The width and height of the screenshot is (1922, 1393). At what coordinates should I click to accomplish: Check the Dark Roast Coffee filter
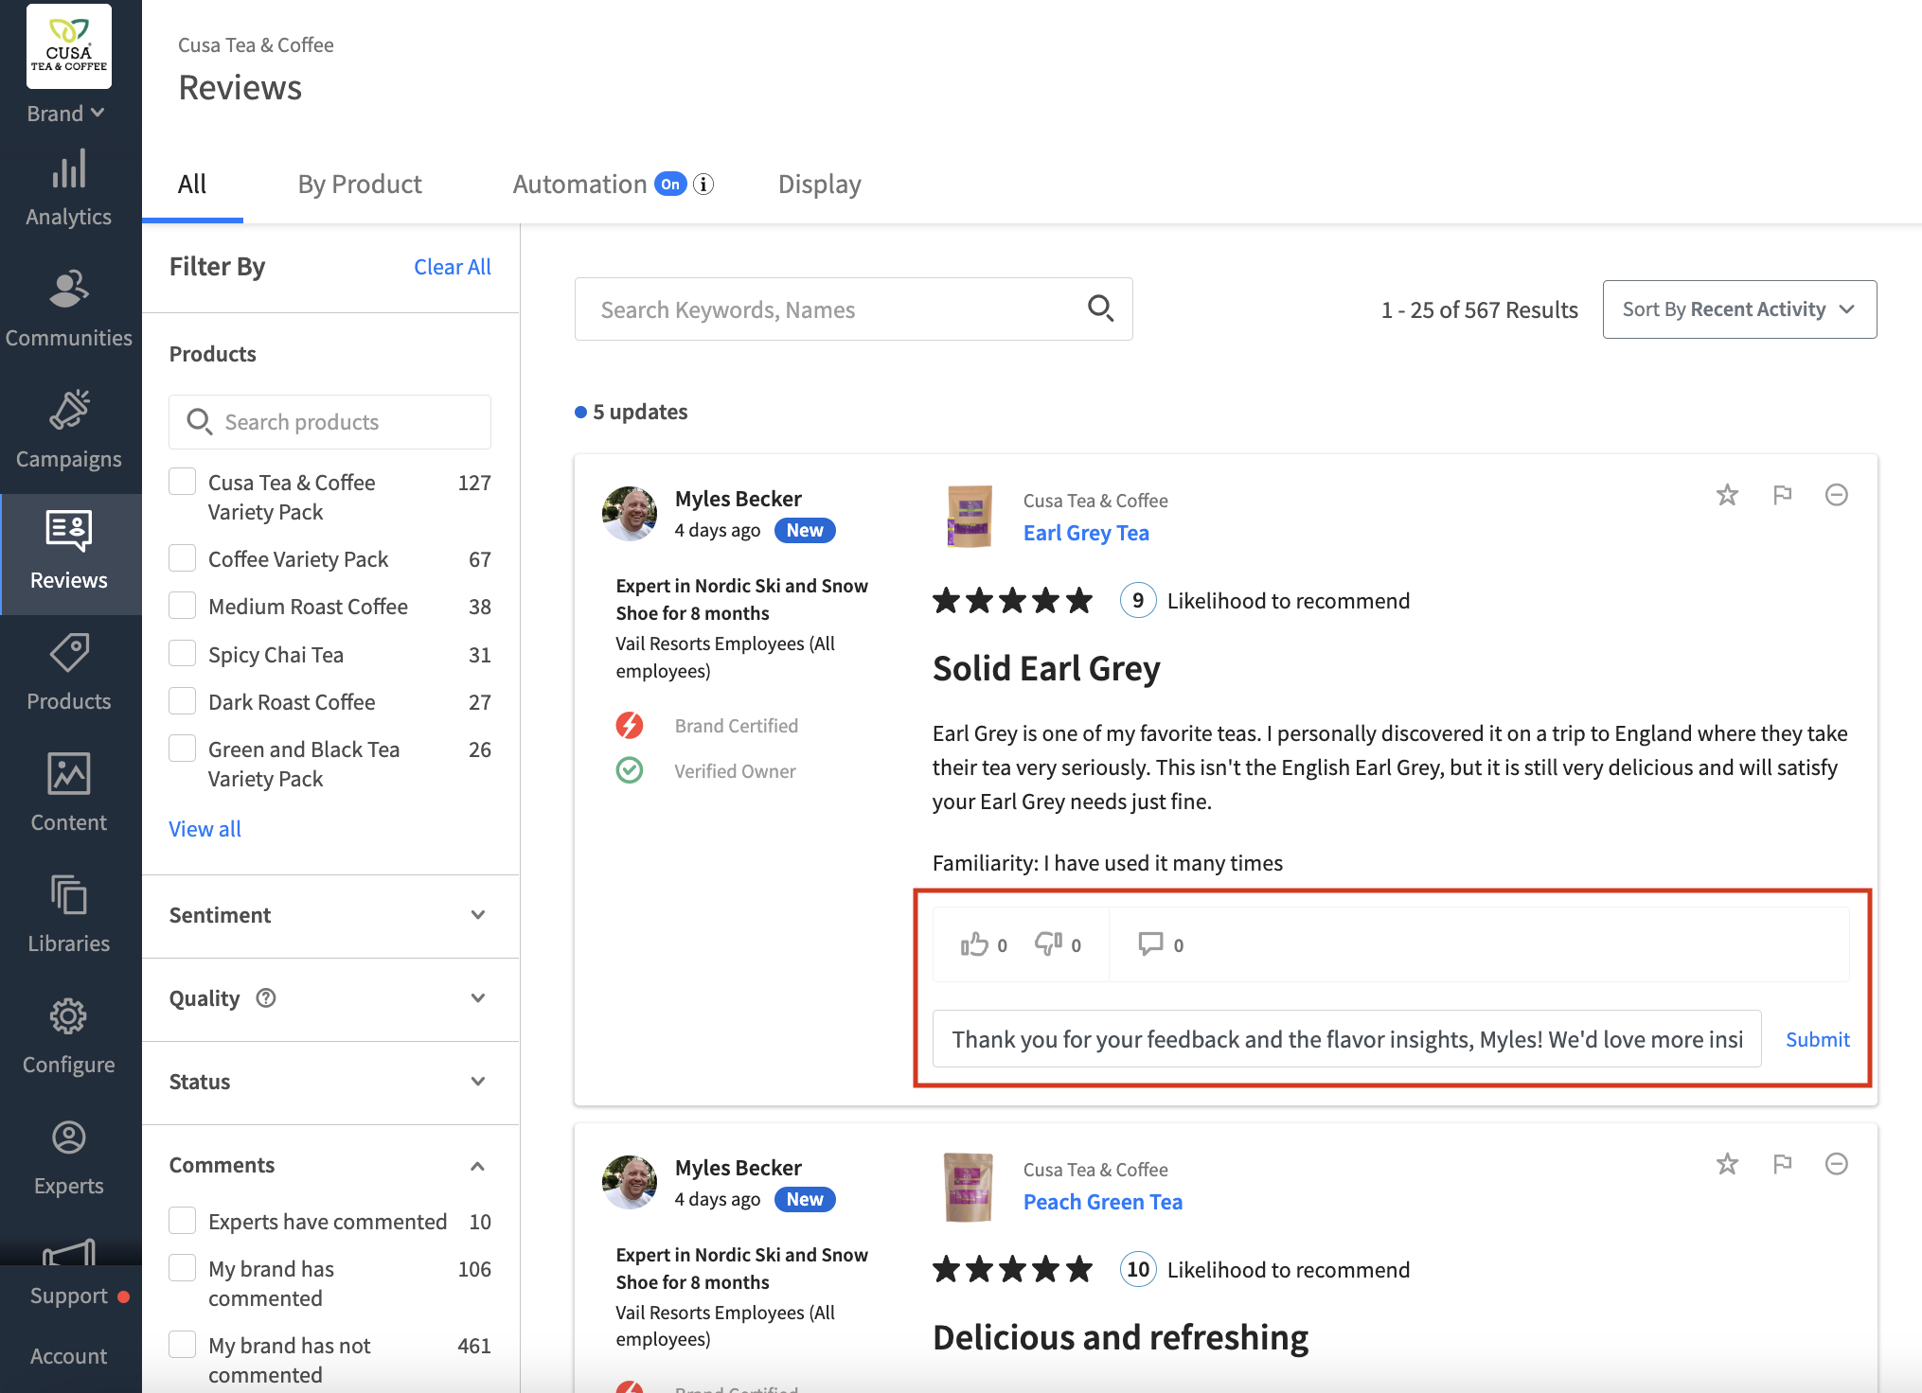[182, 701]
